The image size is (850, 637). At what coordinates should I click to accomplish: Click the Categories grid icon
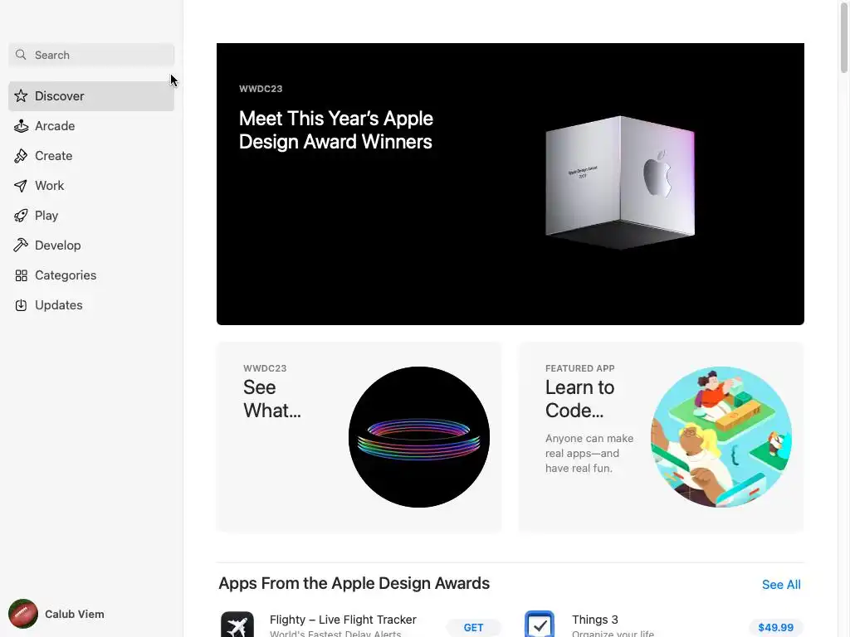tap(21, 275)
